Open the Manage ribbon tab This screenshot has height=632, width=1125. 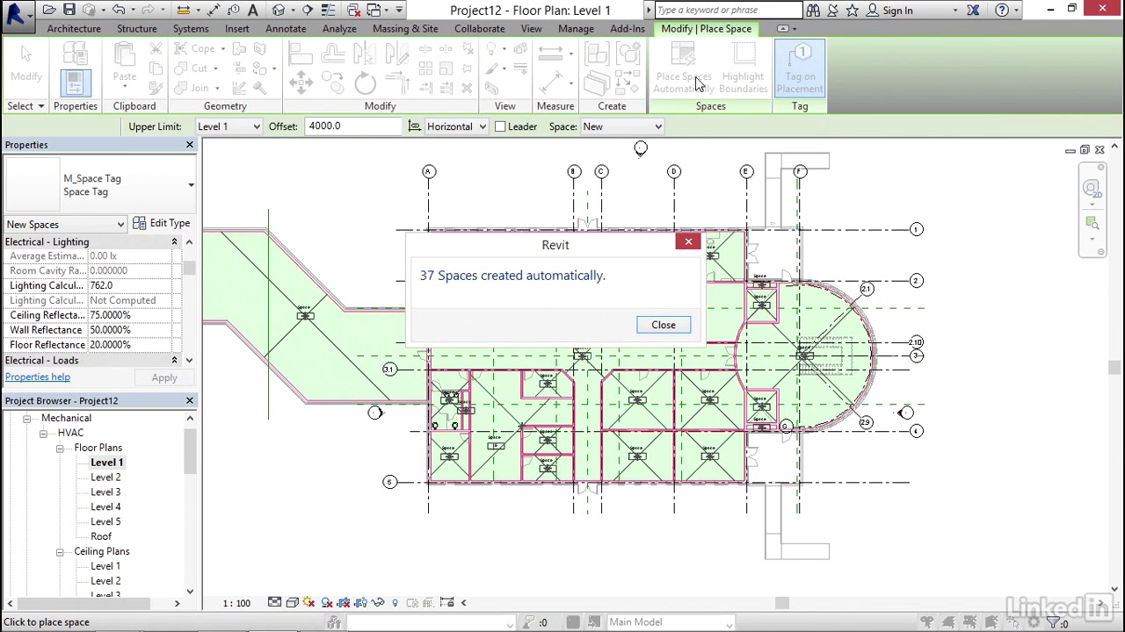576,29
